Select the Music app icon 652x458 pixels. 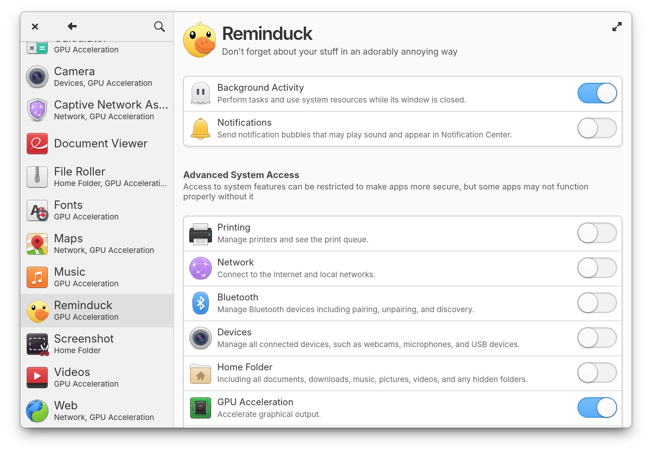tap(37, 277)
